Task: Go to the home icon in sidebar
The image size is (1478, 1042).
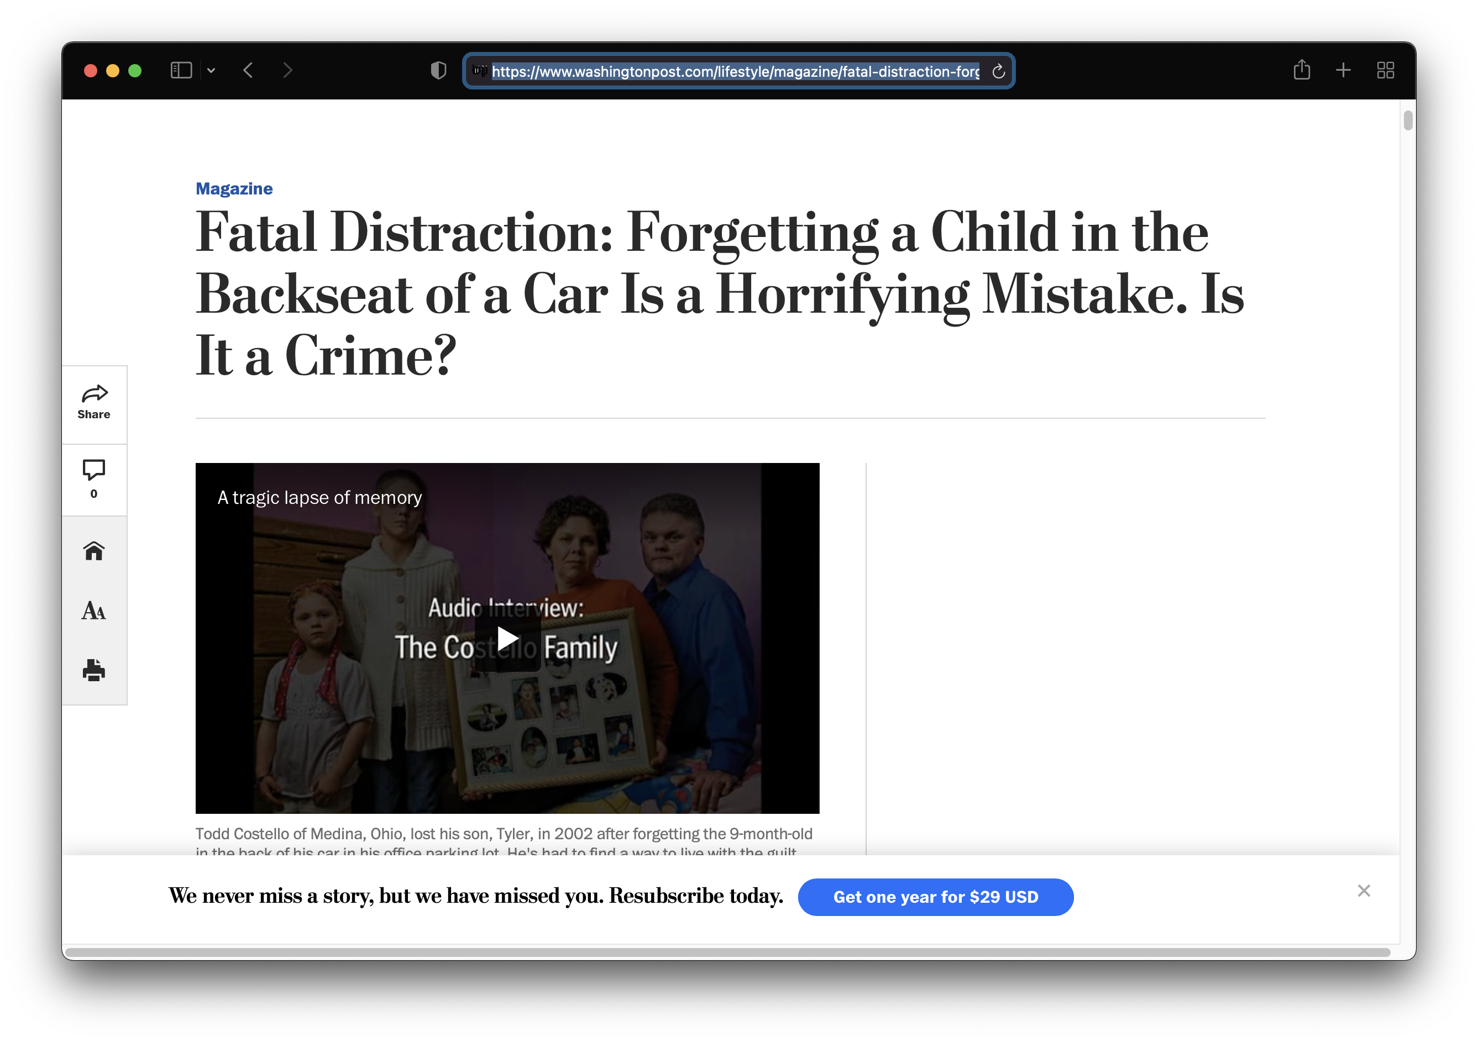Action: 94,551
